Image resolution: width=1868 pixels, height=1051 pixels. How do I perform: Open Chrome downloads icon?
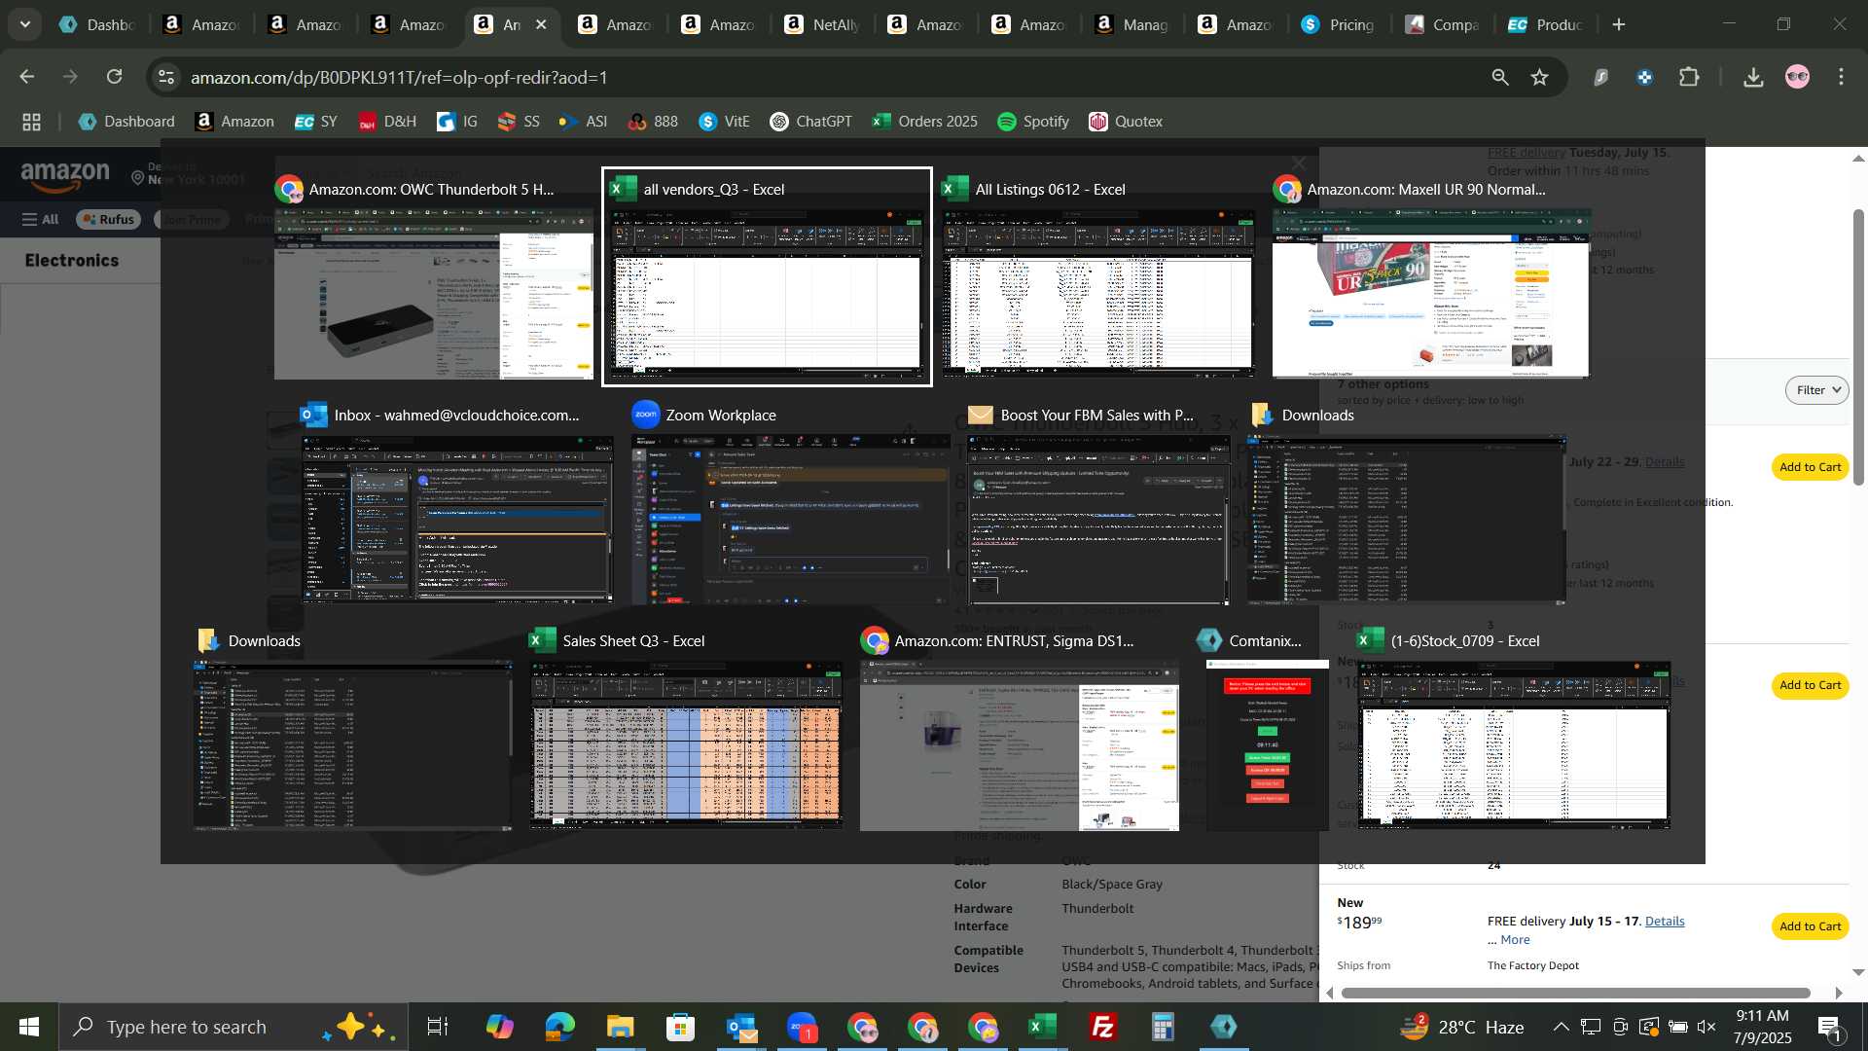pos(1753,77)
